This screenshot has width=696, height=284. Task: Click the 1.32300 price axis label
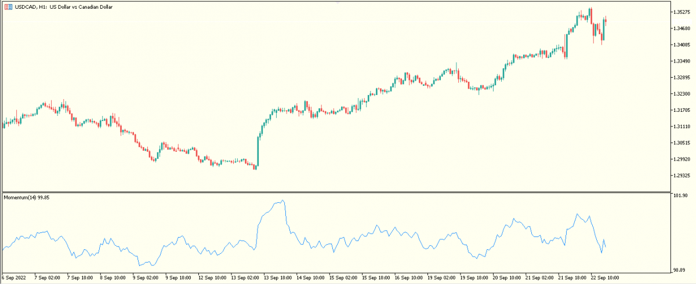click(x=681, y=94)
